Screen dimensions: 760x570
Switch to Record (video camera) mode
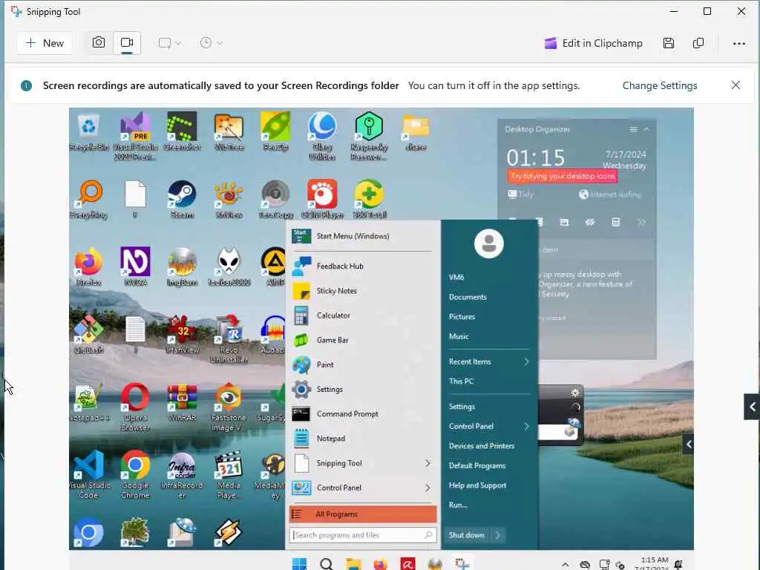(127, 42)
